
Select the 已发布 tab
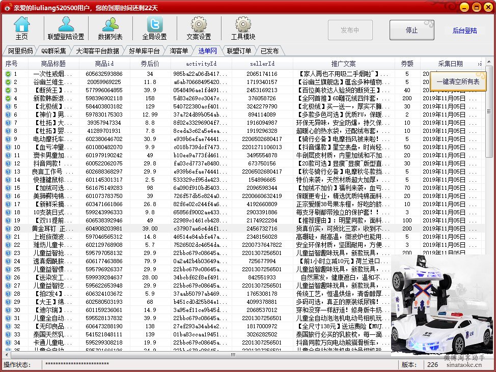point(269,51)
